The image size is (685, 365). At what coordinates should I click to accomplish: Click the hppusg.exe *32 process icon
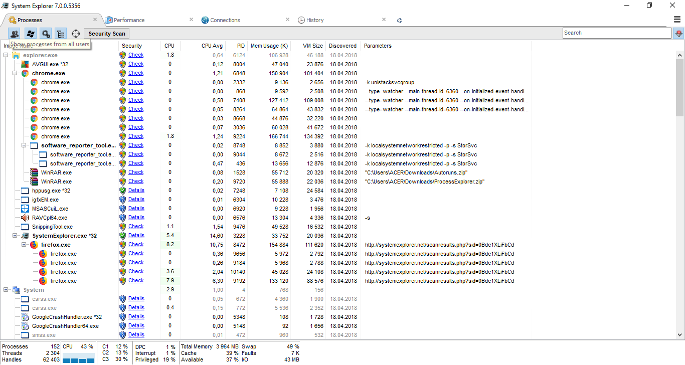[25, 191]
